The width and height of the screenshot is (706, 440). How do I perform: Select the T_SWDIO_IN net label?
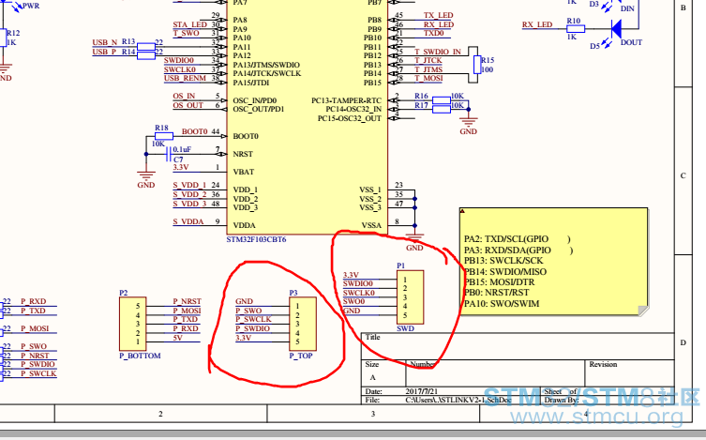438,52
